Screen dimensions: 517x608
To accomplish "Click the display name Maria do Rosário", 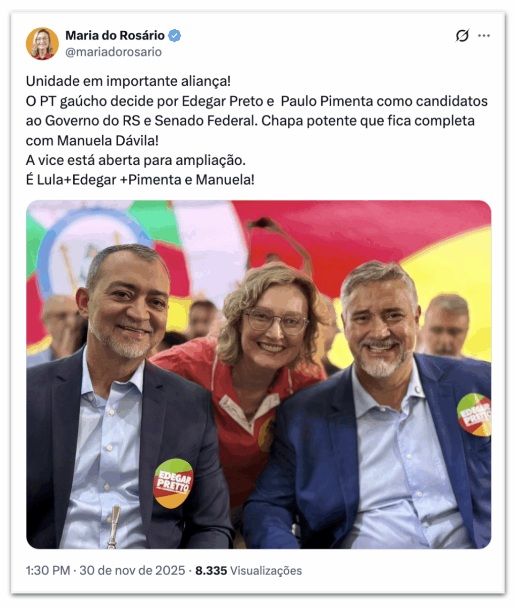I will click(x=115, y=35).
